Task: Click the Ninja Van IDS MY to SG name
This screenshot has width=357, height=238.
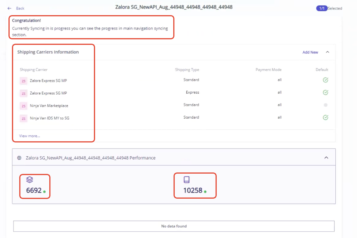Action: (50, 118)
